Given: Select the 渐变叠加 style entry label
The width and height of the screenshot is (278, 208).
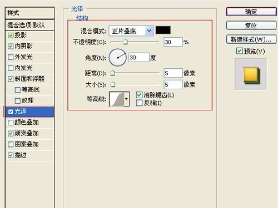Looking at the screenshot, I should tap(27, 133).
